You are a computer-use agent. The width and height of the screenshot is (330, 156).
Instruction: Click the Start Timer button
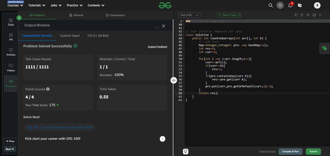pyautogui.click(x=229, y=15)
